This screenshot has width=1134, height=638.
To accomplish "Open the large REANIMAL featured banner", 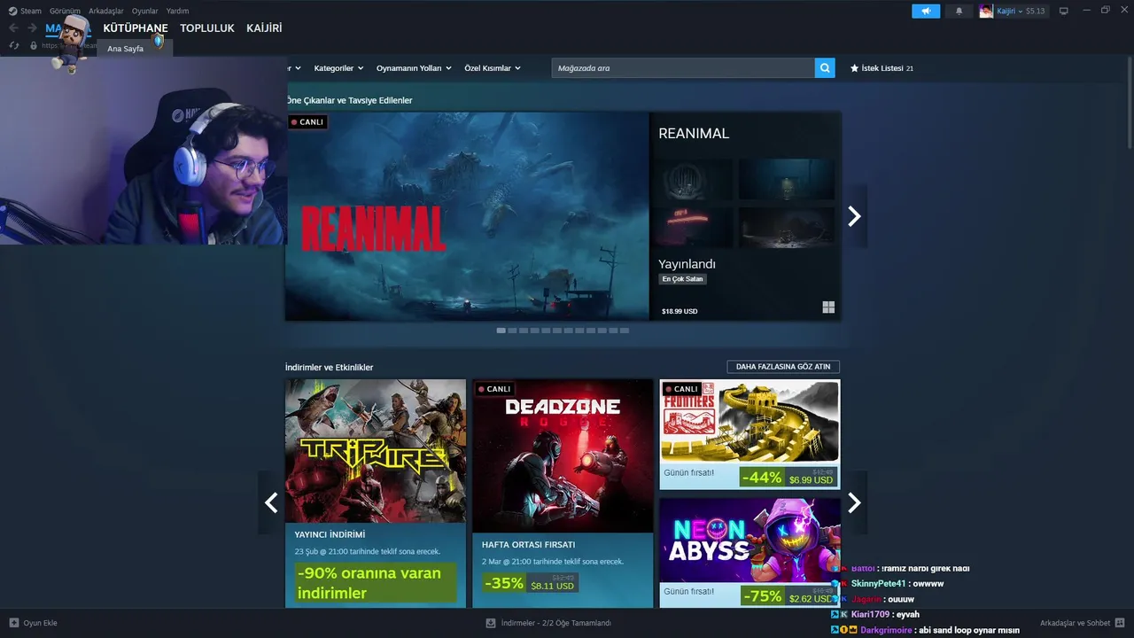I will click(x=467, y=216).
